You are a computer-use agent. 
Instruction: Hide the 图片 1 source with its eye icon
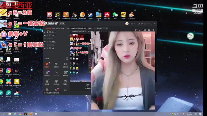(x=45, y=32)
